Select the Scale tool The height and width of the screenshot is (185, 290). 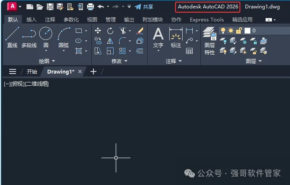110,51
